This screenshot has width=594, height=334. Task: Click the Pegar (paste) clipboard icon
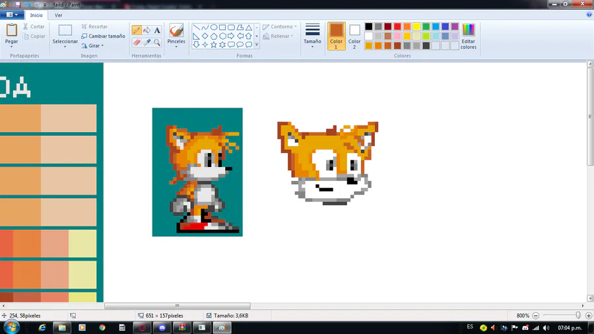[11, 30]
